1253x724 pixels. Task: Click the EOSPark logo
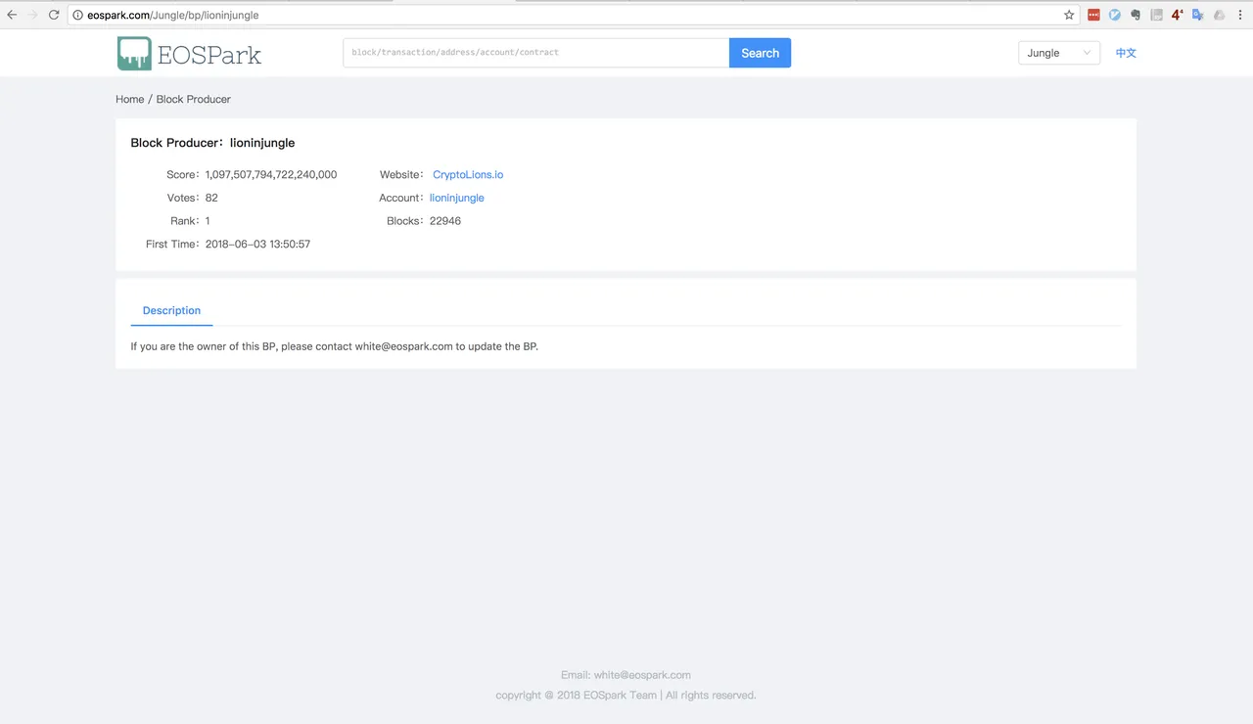pos(190,53)
